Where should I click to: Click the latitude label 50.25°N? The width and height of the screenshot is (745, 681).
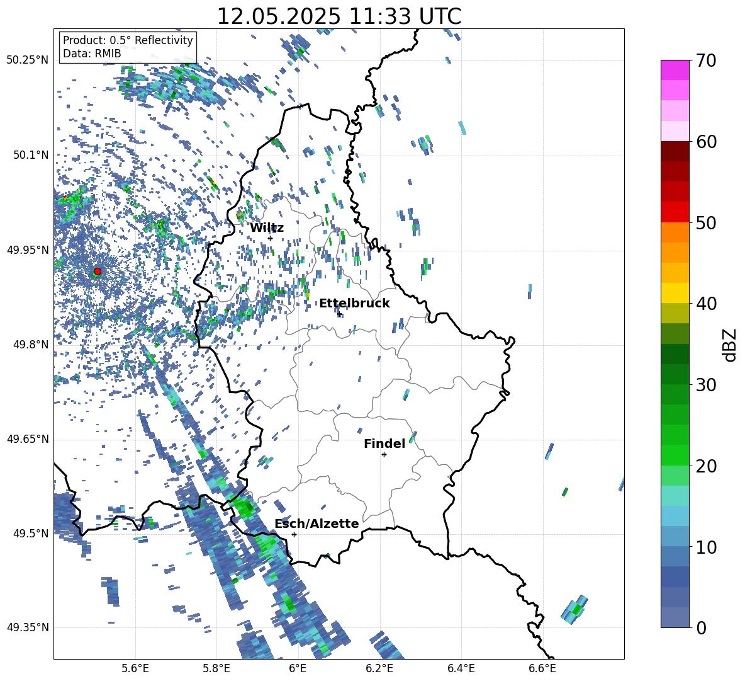(x=28, y=60)
